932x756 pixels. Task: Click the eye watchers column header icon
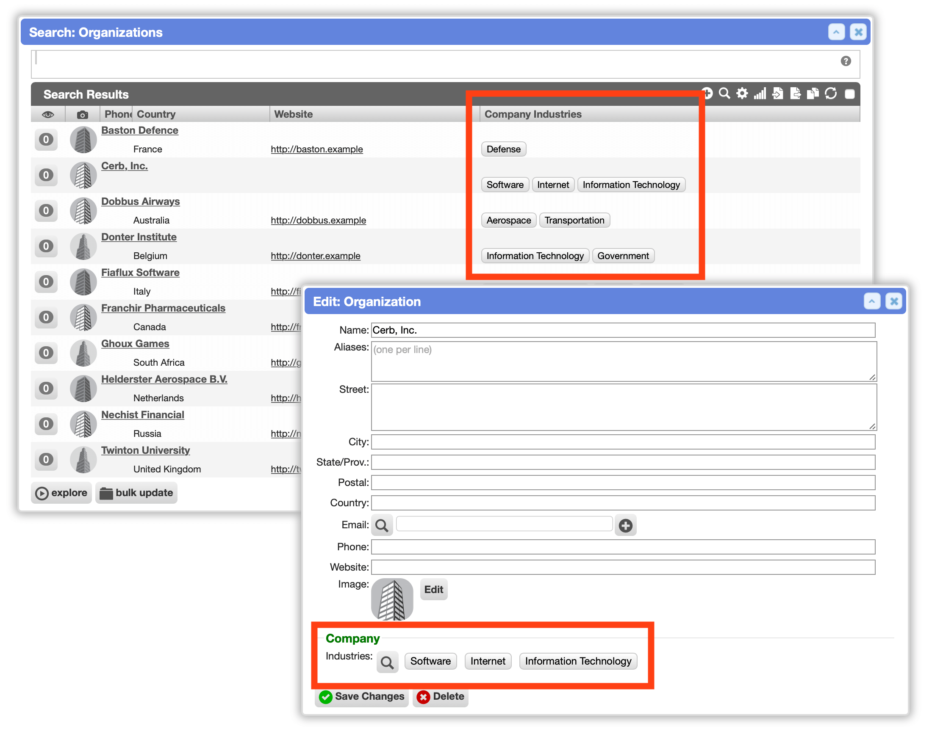pos(48,115)
